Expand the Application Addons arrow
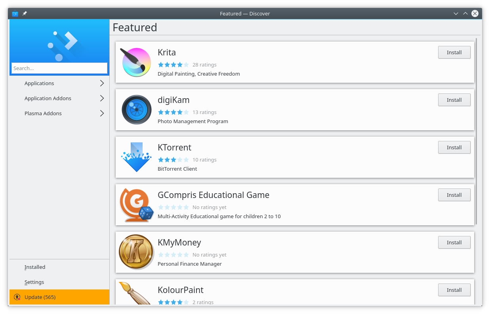 pyautogui.click(x=102, y=98)
